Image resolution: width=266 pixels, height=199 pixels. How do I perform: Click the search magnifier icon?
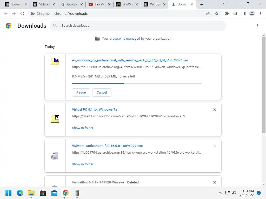55,26
